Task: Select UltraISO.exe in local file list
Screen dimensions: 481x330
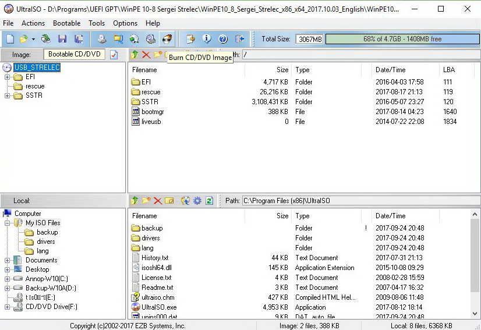Action: pyautogui.click(x=159, y=307)
